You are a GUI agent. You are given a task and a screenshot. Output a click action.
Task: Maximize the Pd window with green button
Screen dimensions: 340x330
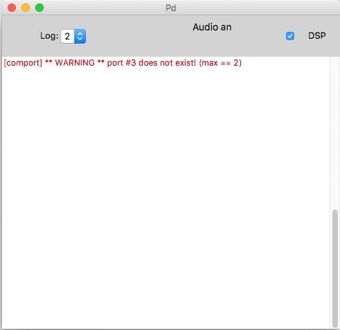coord(39,8)
